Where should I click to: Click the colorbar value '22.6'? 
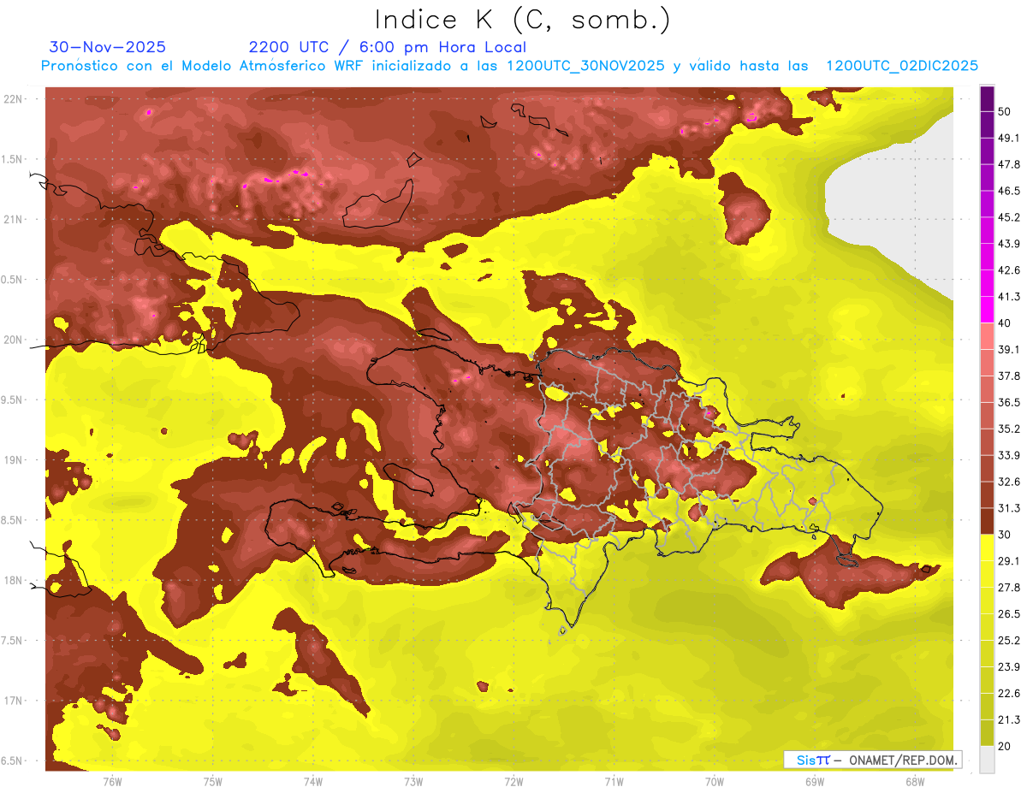coord(1009,693)
